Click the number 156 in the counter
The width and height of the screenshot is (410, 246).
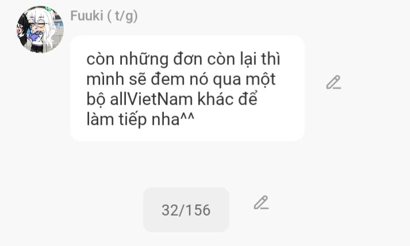click(x=199, y=210)
